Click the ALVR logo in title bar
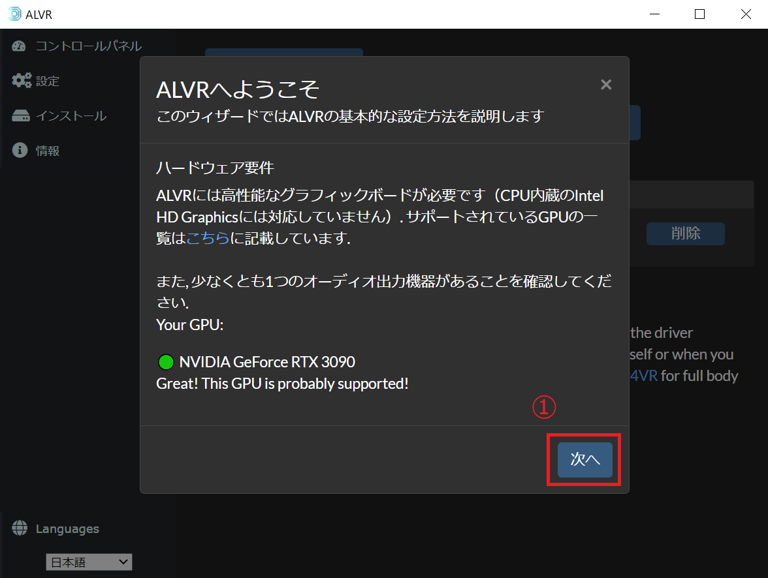Viewport: 768px width, 578px height. click(14, 14)
